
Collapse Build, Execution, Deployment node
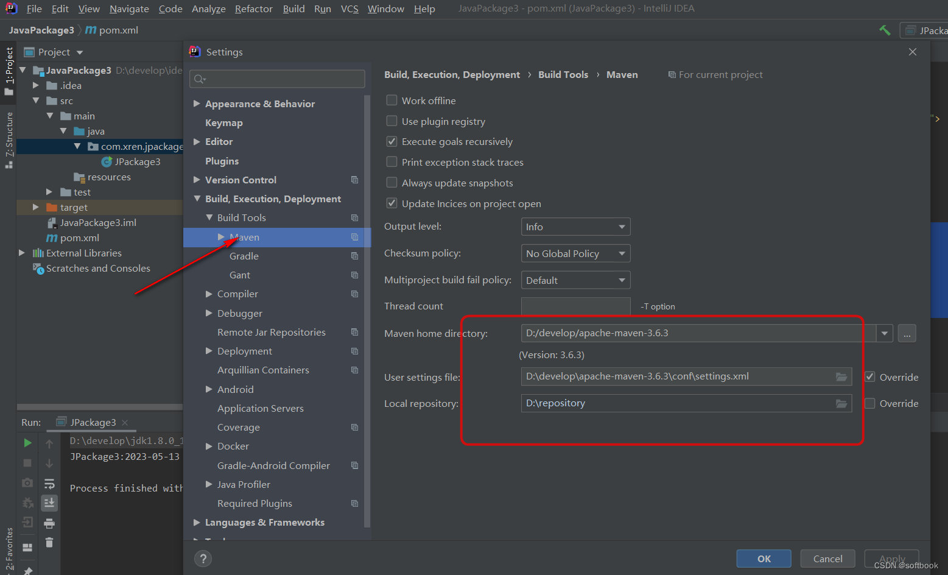coord(197,199)
